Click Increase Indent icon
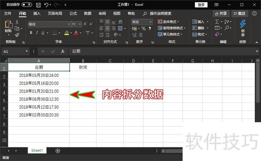Screen dimensions: 261x161 [x=107, y=35]
